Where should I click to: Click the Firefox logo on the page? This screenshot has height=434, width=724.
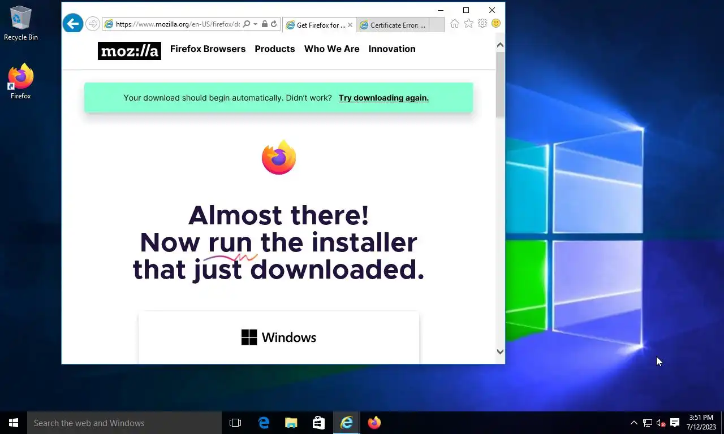pos(279,157)
